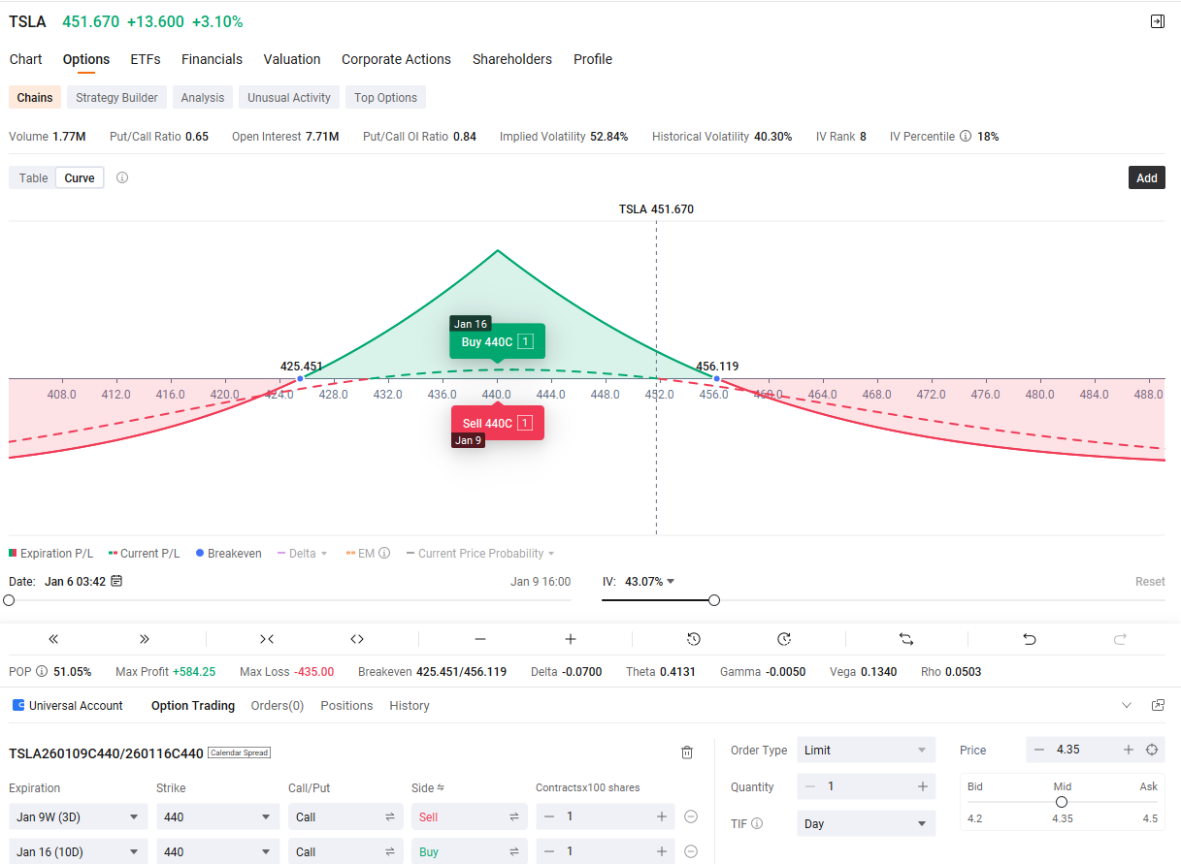Click the EM legend info icon
The height and width of the screenshot is (864, 1181).
click(384, 554)
